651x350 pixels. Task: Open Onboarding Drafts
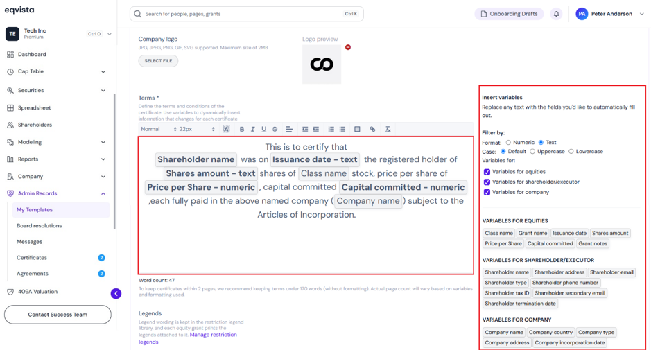[509, 14]
